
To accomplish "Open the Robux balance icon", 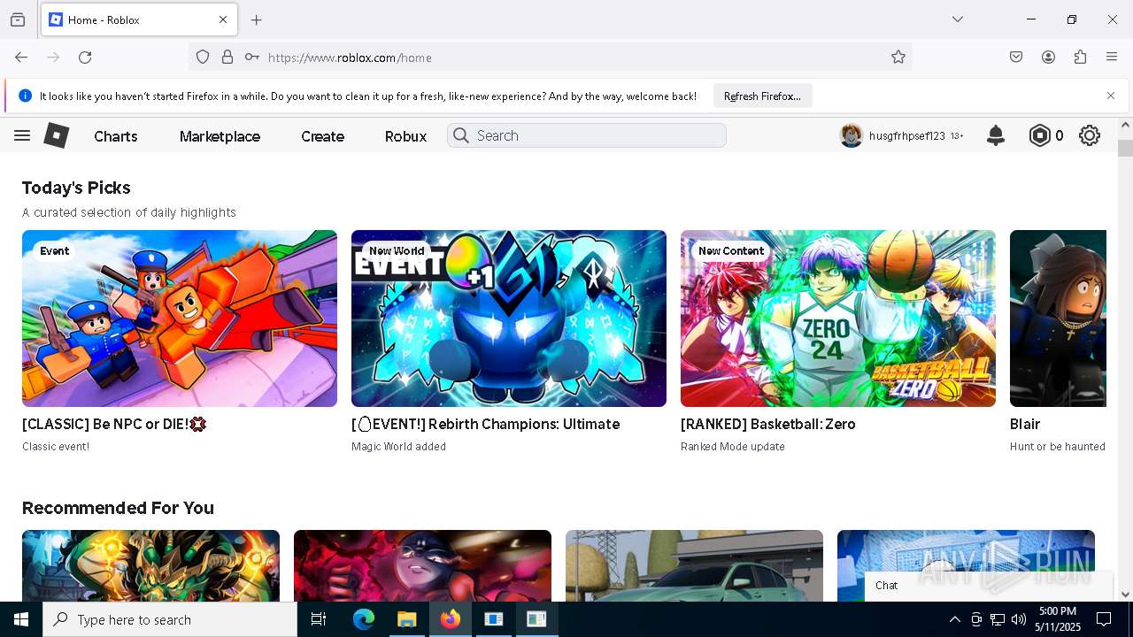I will 1039,135.
